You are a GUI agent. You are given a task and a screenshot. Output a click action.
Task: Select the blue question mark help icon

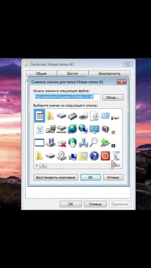pos(94,156)
